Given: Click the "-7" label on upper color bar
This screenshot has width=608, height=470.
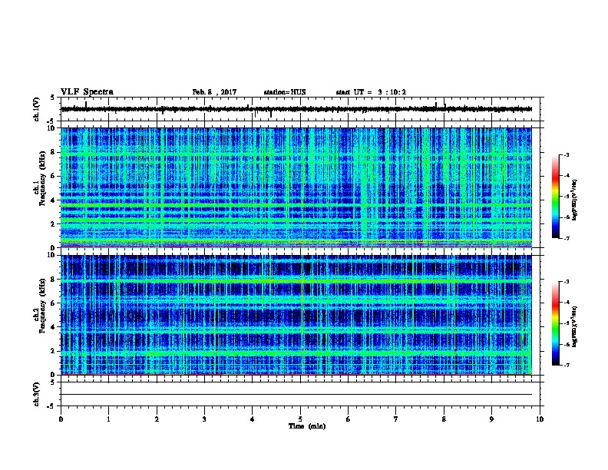Looking at the screenshot, I should (567, 238).
